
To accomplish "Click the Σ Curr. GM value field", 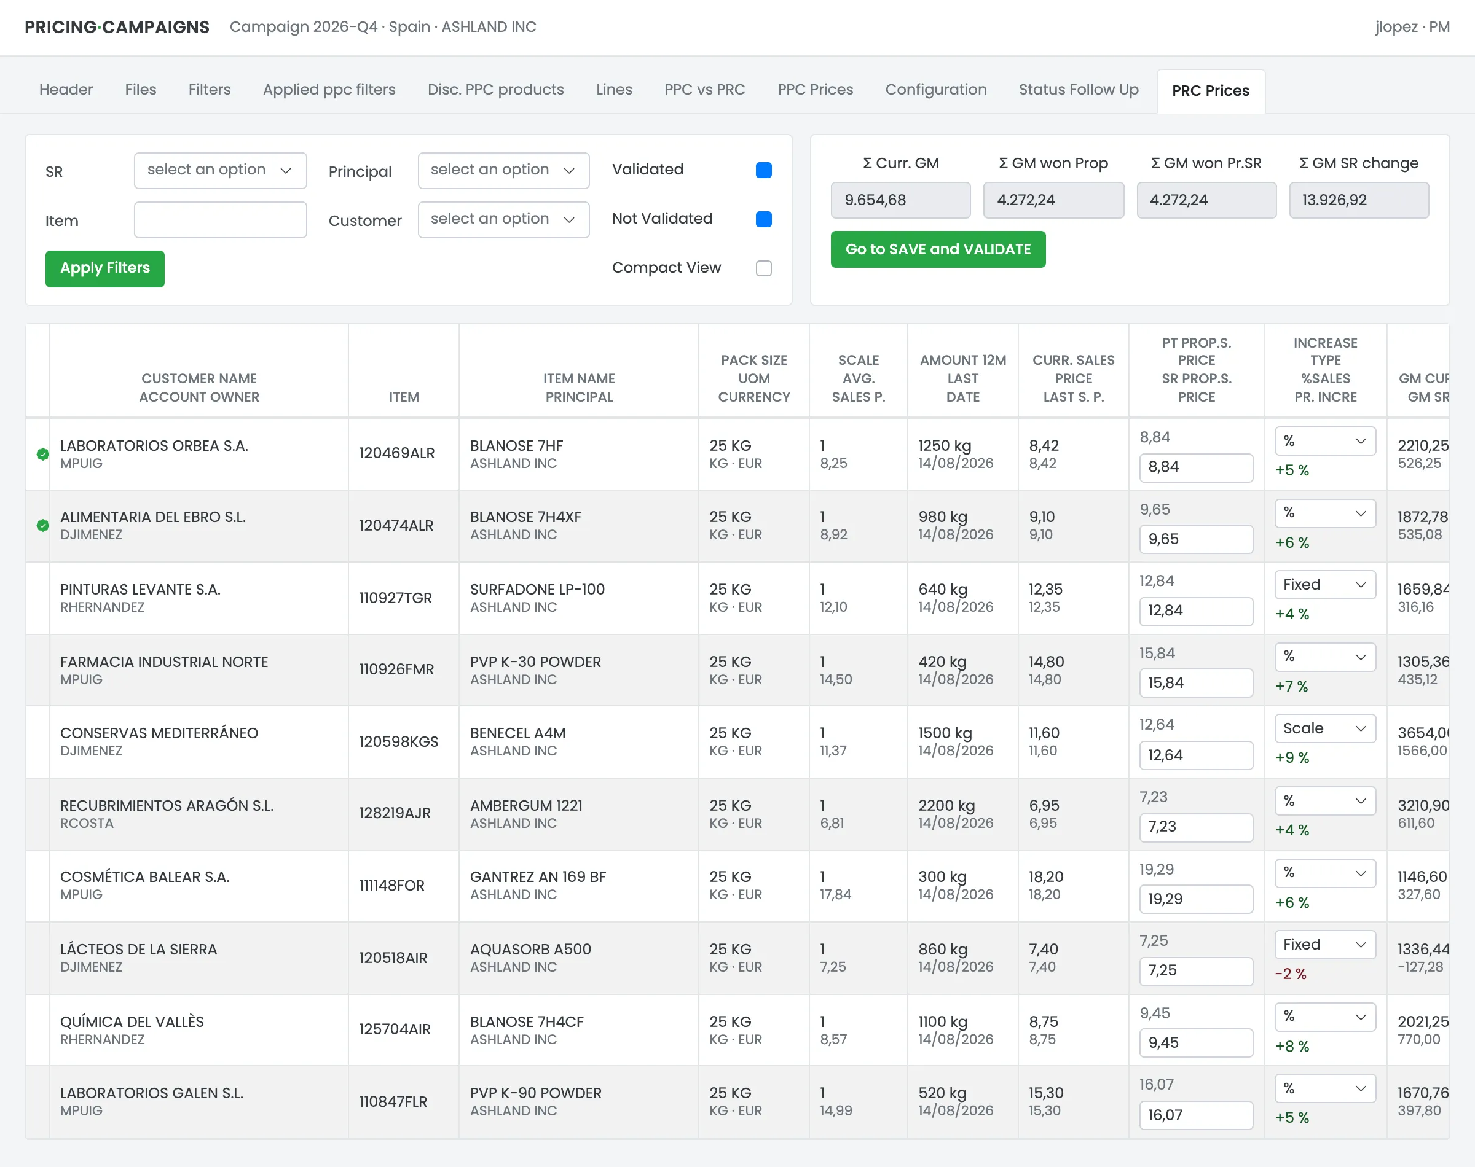I will [x=900, y=200].
